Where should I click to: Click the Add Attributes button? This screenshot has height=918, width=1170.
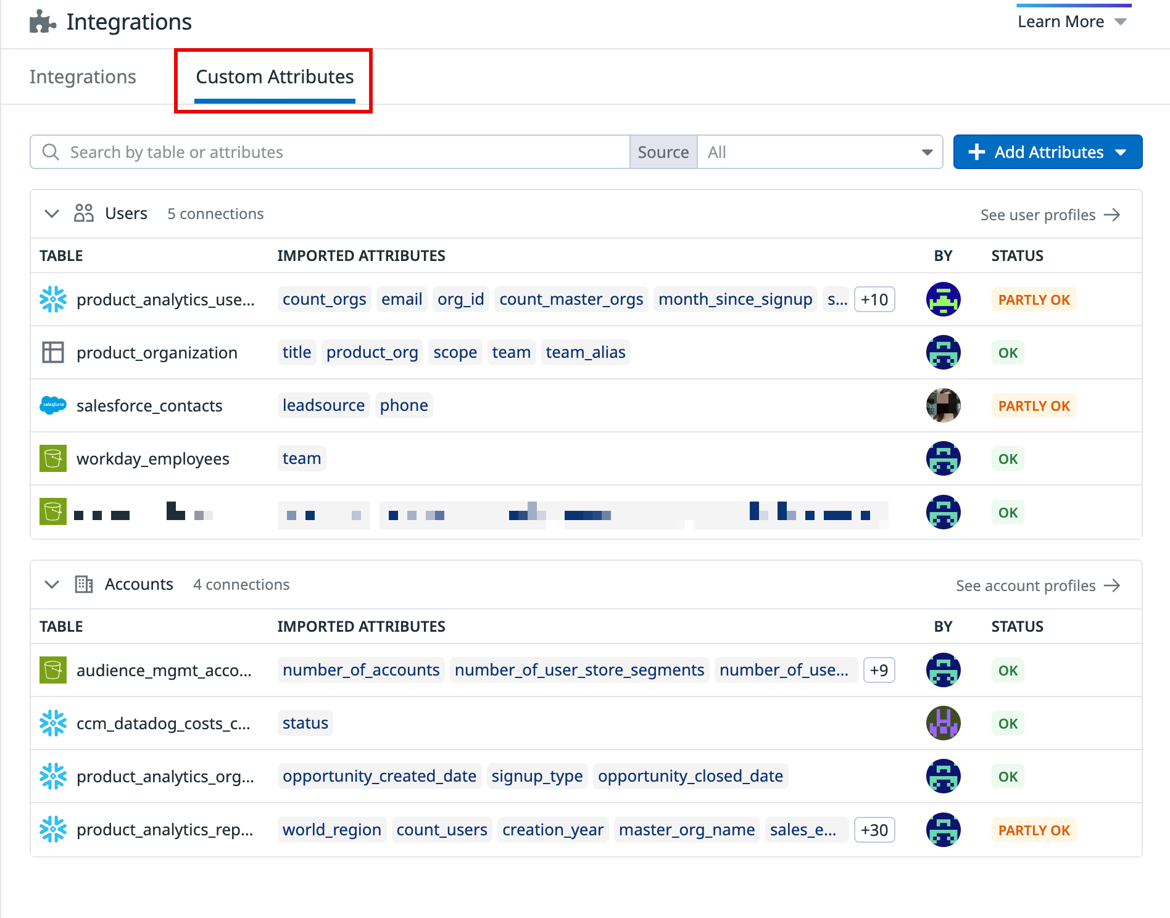pyautogui.click(x=1047, y=152)
